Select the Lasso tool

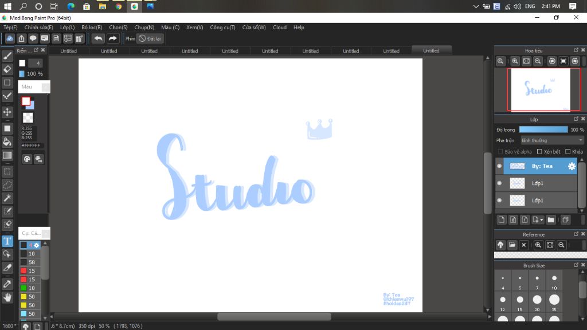(x=7, y=185)
